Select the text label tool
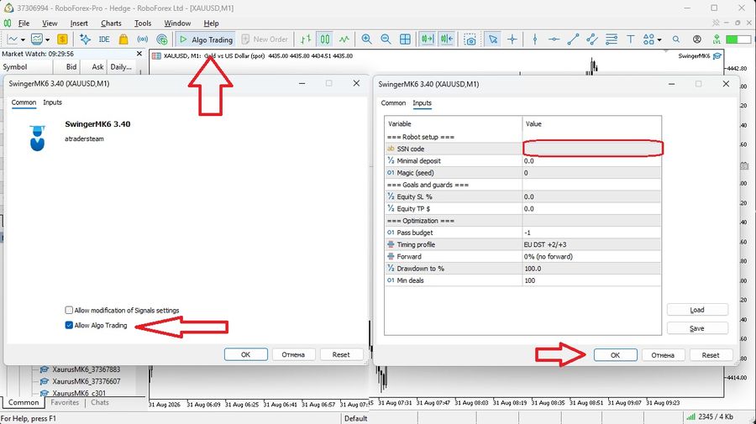 tap(630, 39)
